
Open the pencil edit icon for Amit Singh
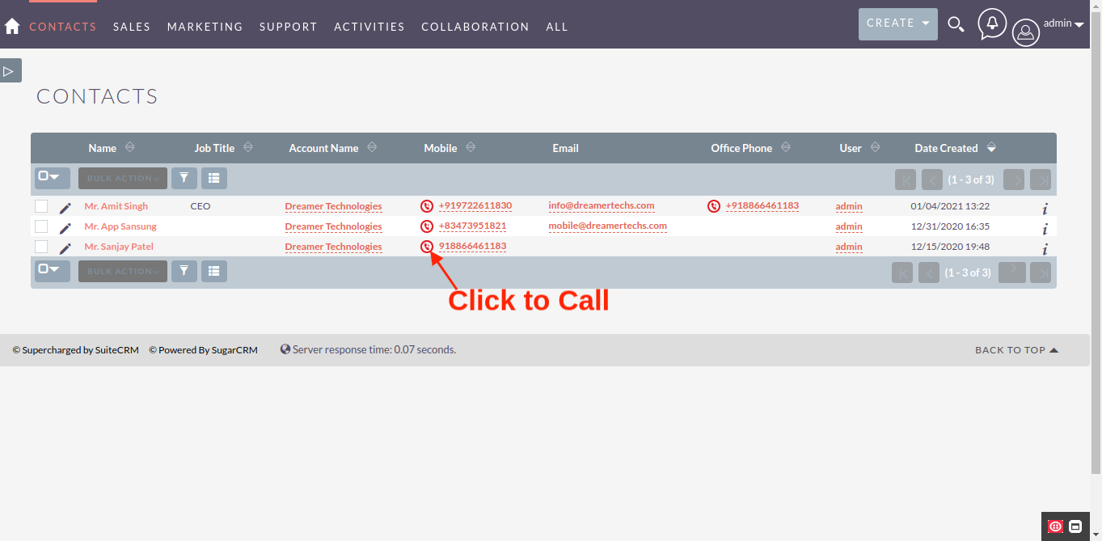[65, 205]
